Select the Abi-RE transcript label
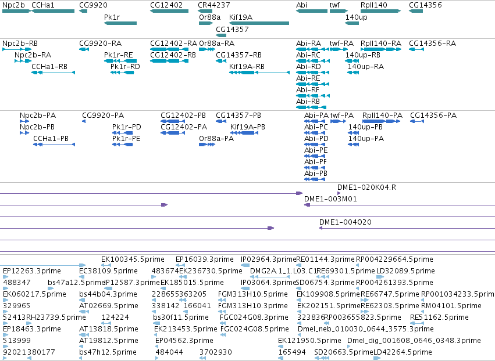This screenshot has height=361, width=495. pyautogui.click(x=308, y=78)
